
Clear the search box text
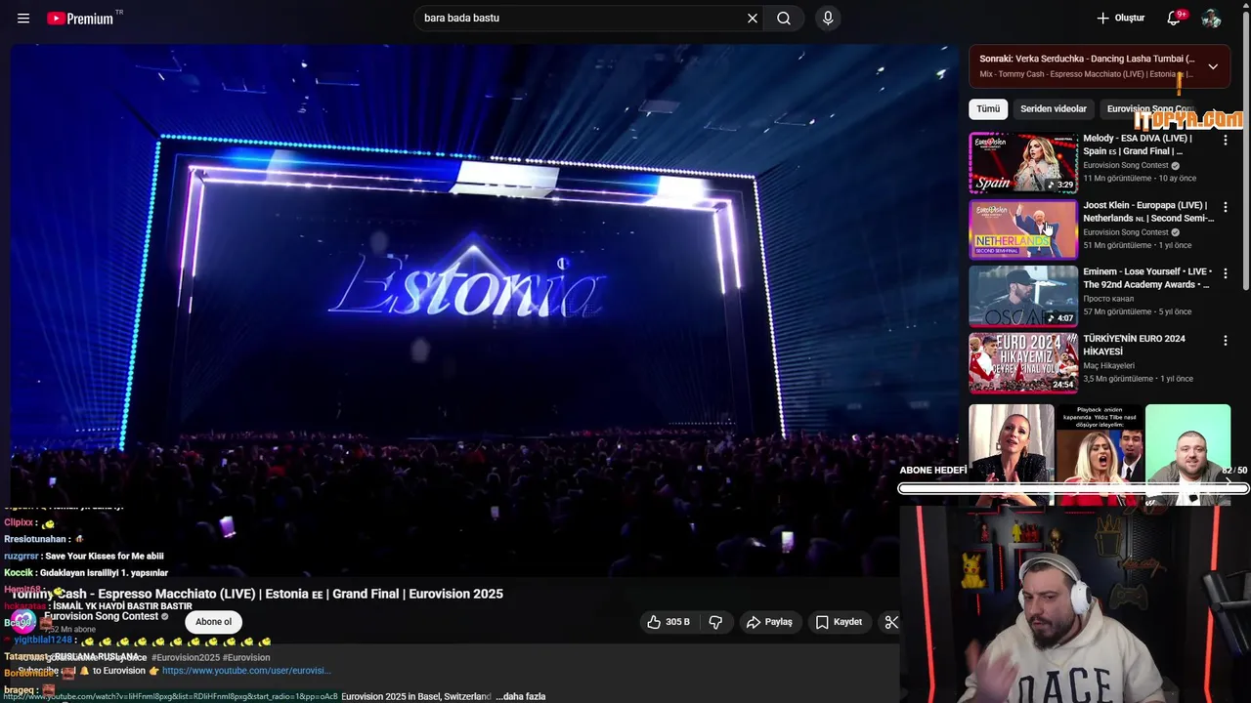[x=753, y=19]
